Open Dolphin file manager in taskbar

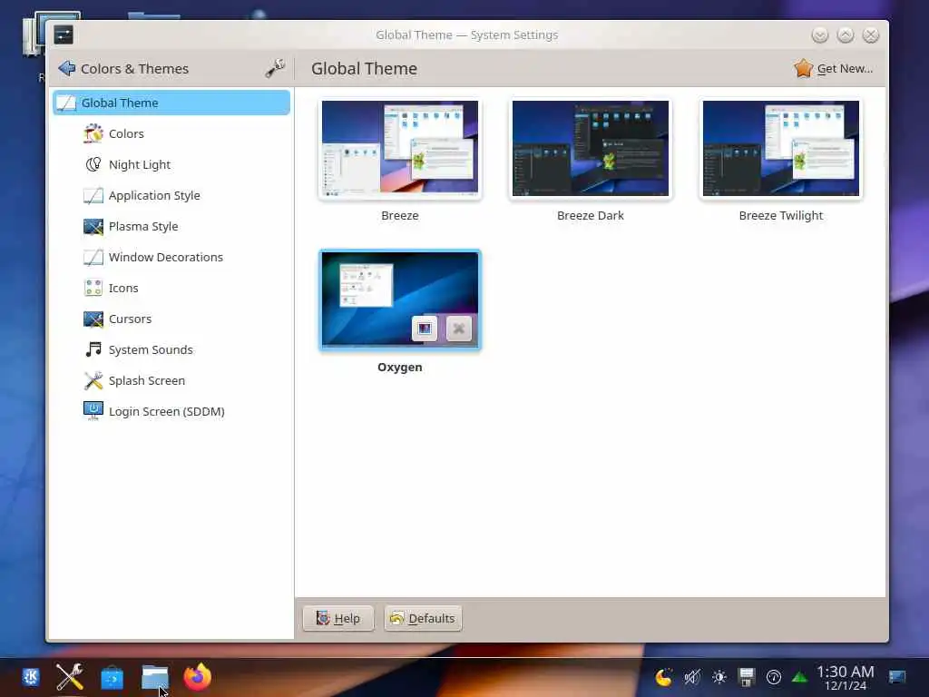coord(154,677)
